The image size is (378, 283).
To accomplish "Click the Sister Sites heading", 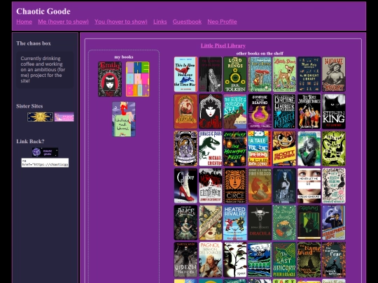I will pos(29,106).
